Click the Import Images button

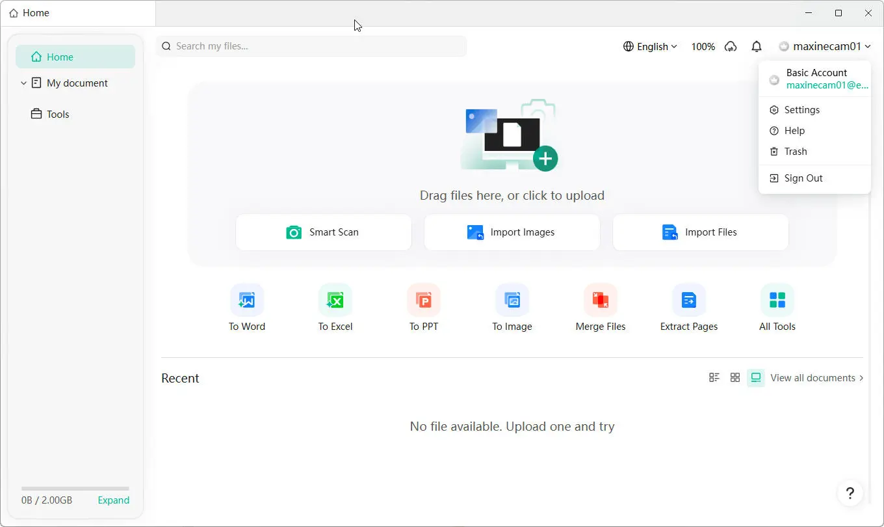pyautogui.click(x=512, y=232)
